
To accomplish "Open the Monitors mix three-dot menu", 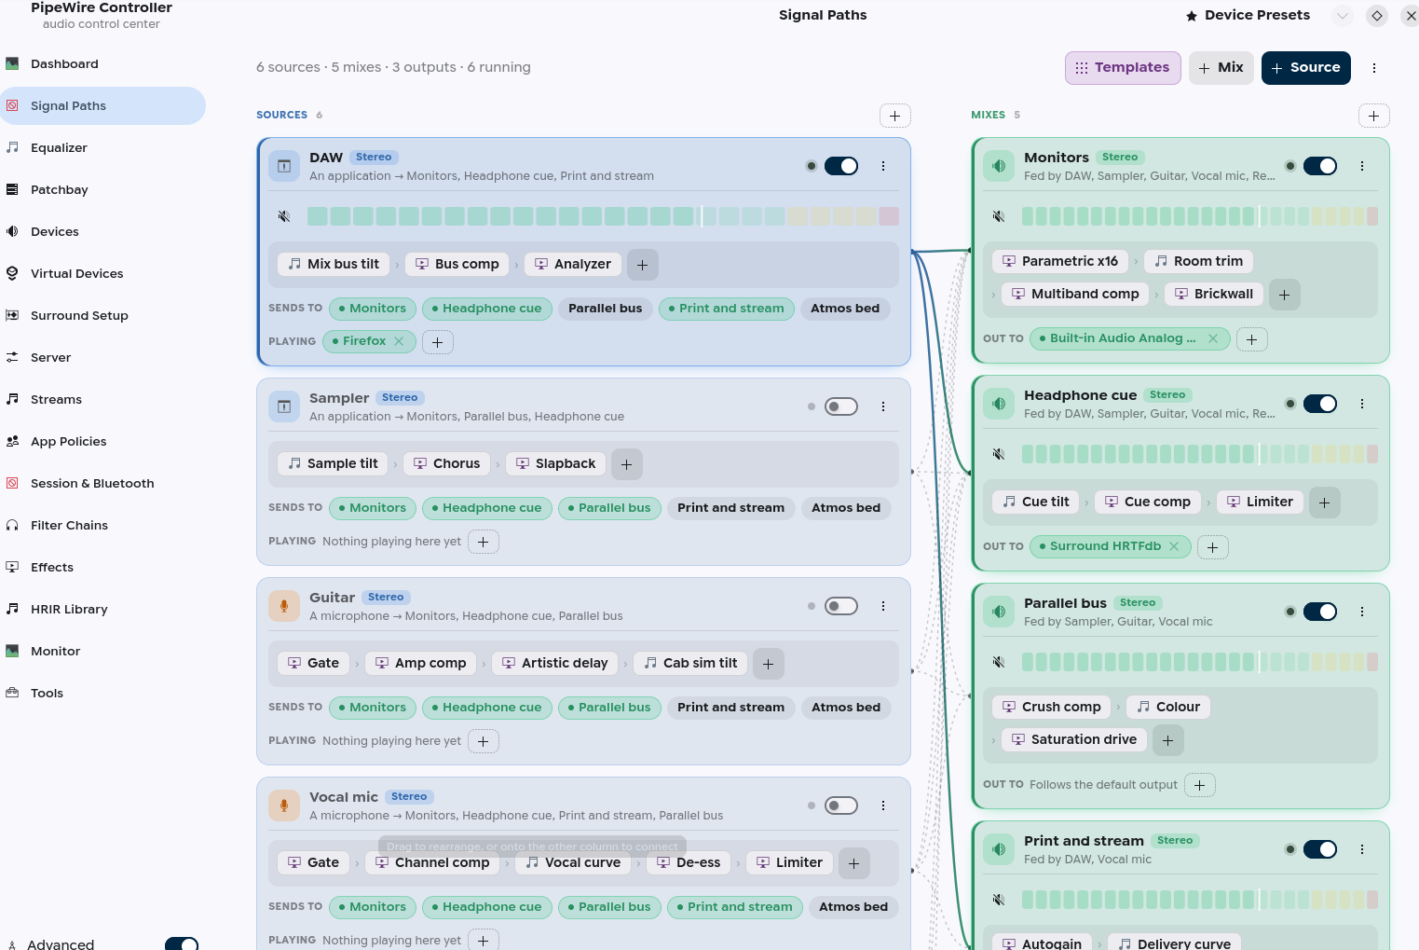I will click(1362, 166).
